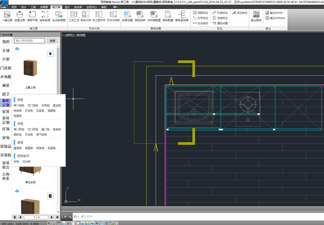The image size is (324, 225).
Task: Click the 3D preview icon on 上翻上柜 card
Action: tap(50, 54)
